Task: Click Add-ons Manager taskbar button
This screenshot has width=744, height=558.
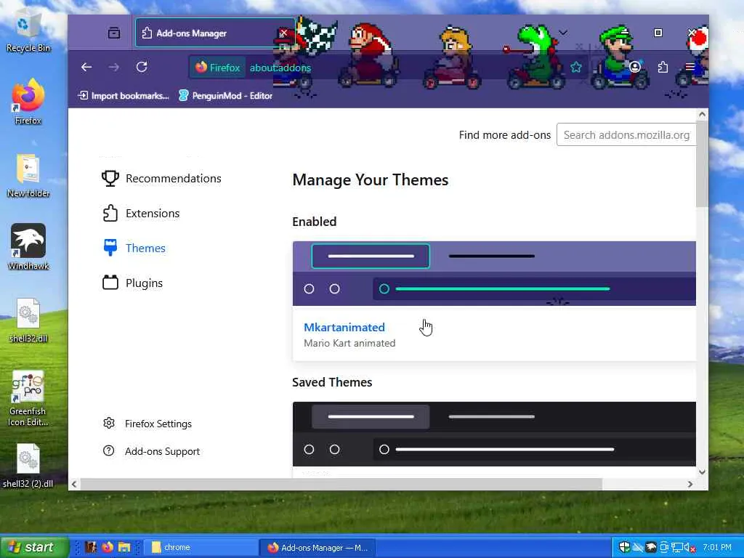Action: 317,548
